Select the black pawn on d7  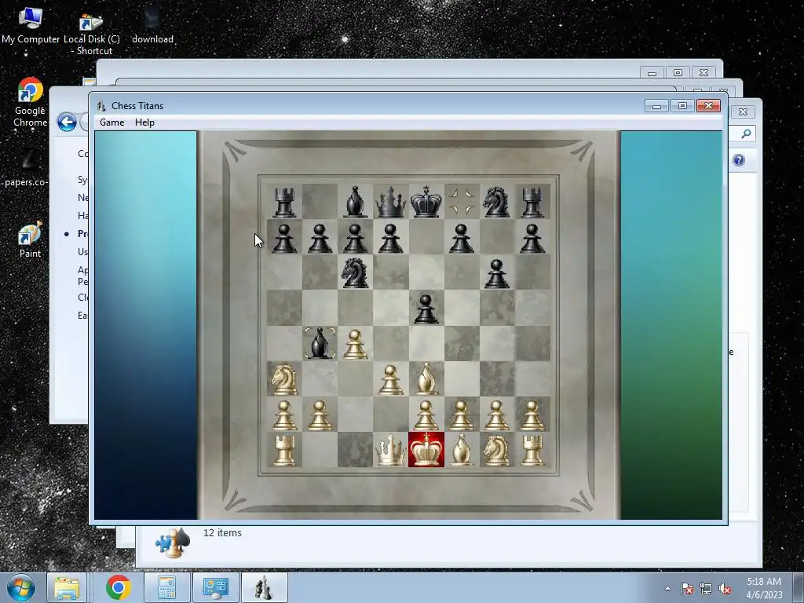(x=391, y=239)
